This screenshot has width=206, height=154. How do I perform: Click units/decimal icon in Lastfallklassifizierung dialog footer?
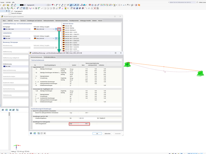pyautogui.click(x=35, y=133)
